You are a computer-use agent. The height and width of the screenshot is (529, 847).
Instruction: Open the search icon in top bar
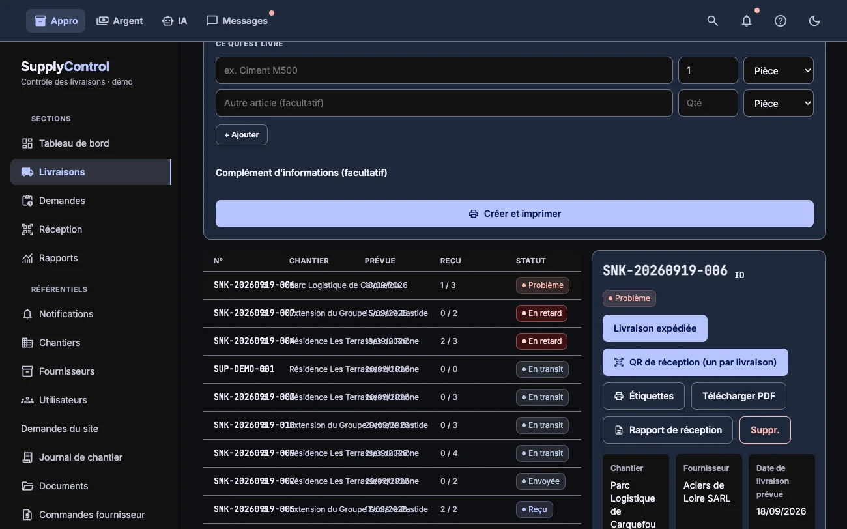713,21
